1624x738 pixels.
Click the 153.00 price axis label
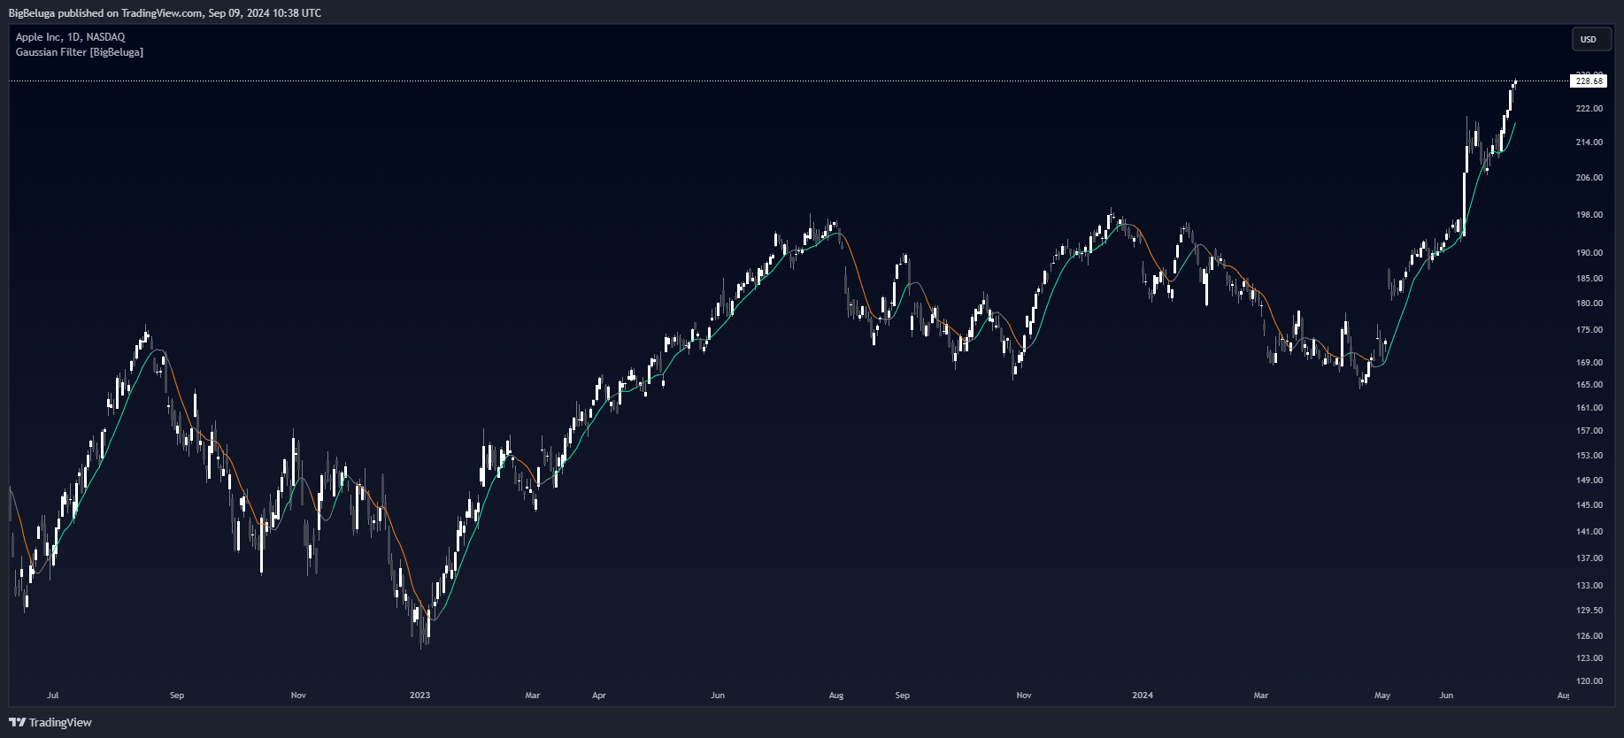(x=1589, y=456)
